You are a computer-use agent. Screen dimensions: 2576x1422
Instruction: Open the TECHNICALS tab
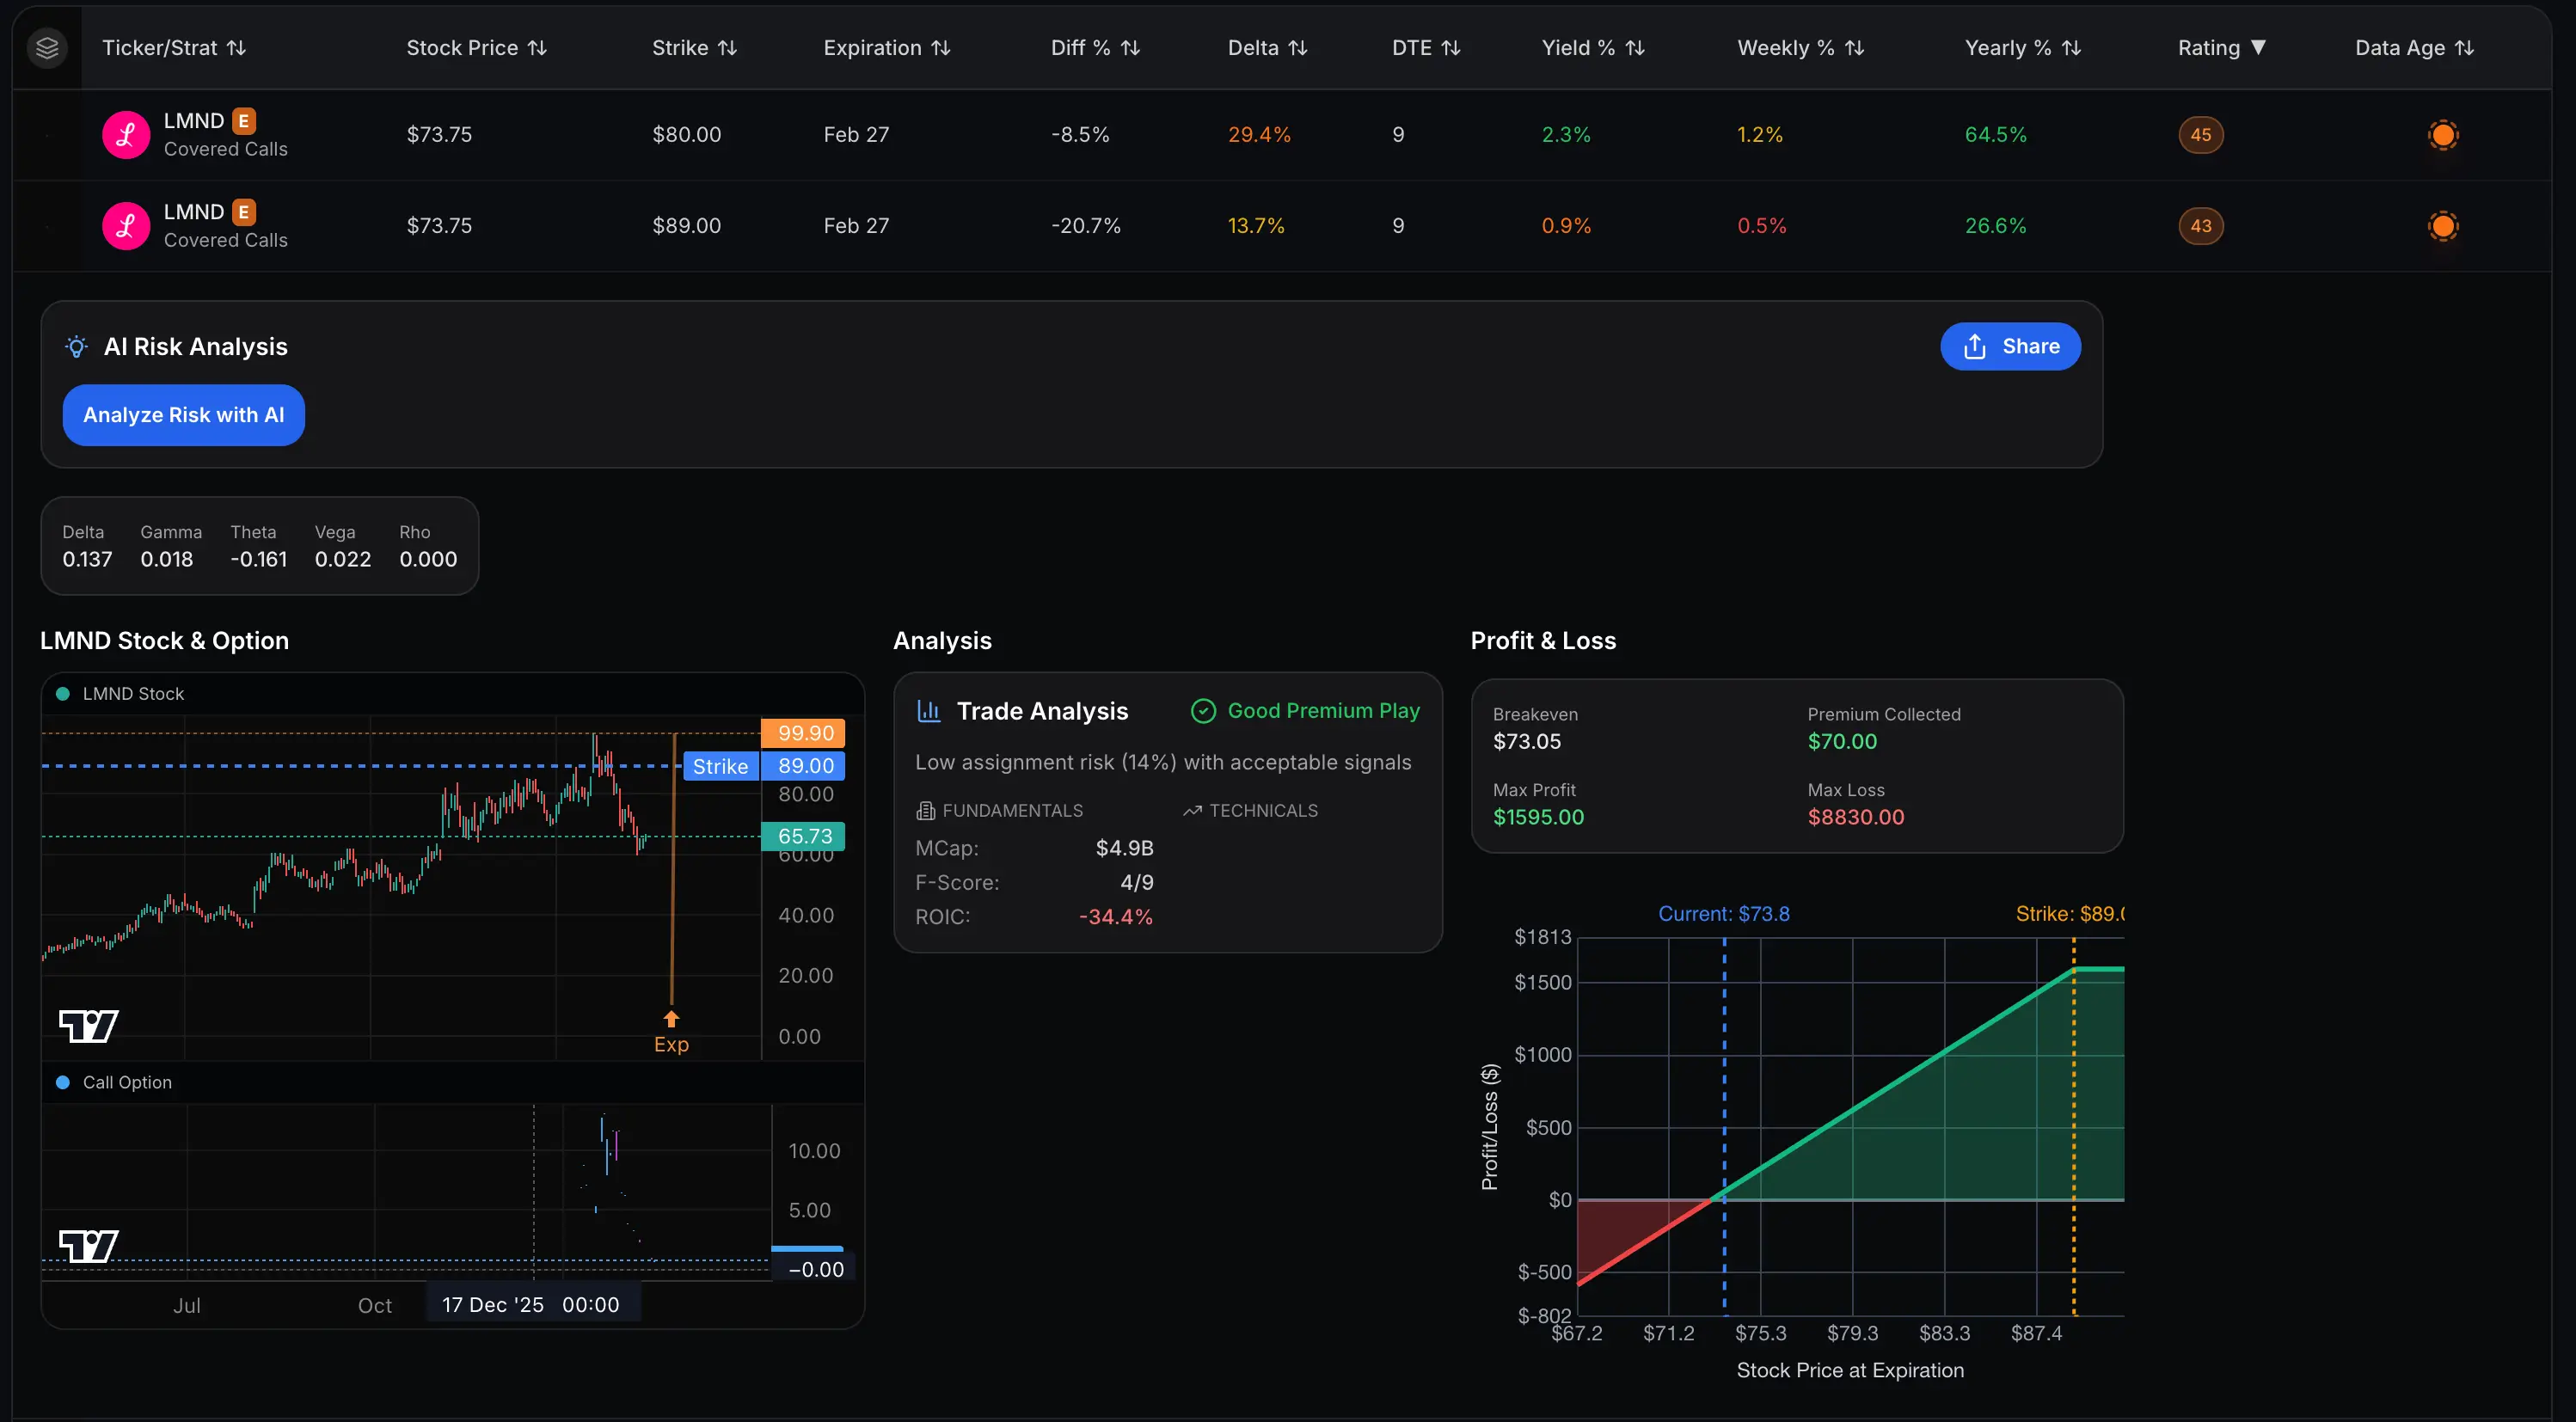pyautogui.click(x=1250, y=811)
